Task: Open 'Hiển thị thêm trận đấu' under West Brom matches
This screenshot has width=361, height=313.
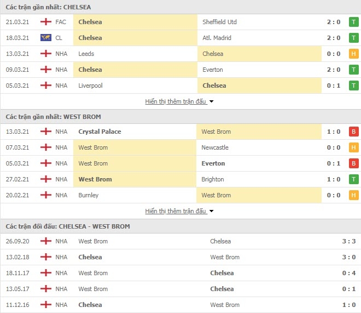Action: [176, 211]
